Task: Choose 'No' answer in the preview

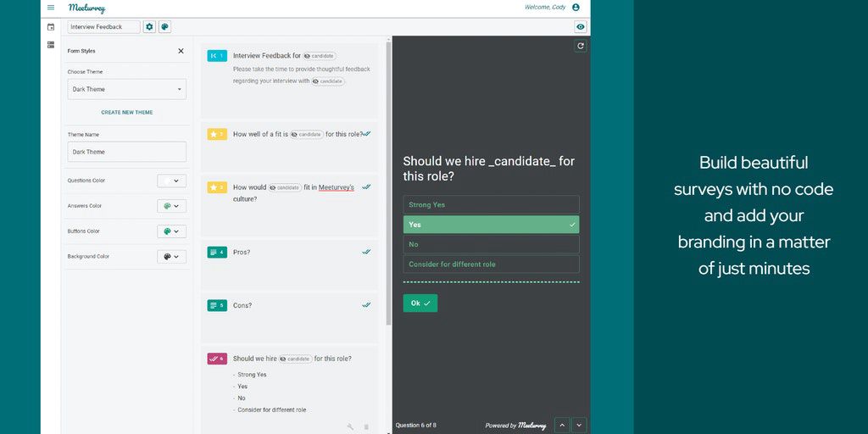Action: [x=491, y=245]
